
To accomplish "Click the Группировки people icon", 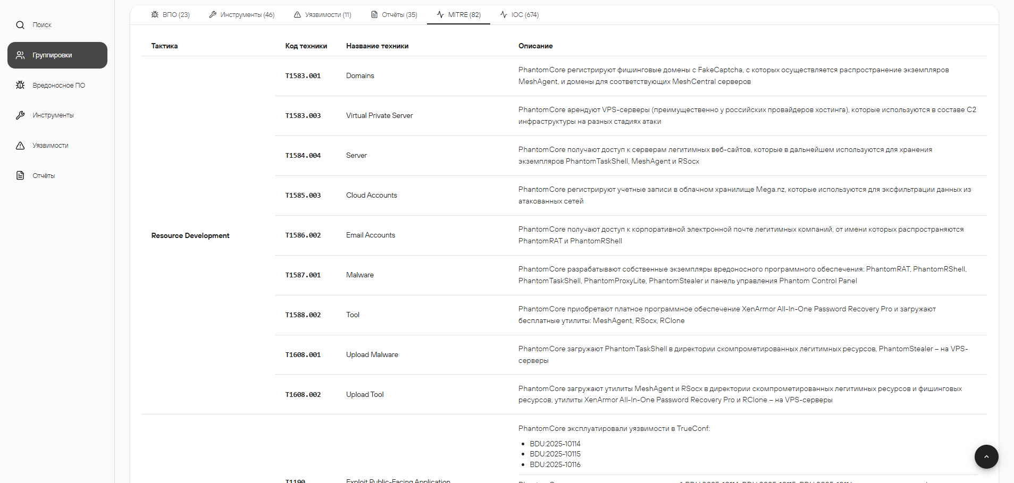I will [x=20, y=55].
